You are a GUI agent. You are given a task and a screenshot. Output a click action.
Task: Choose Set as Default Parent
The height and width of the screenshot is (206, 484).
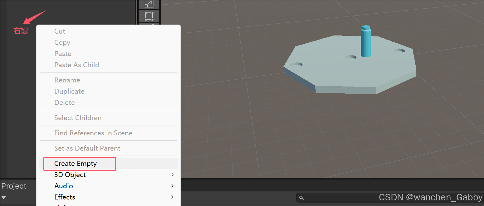(x=87, y=148)
